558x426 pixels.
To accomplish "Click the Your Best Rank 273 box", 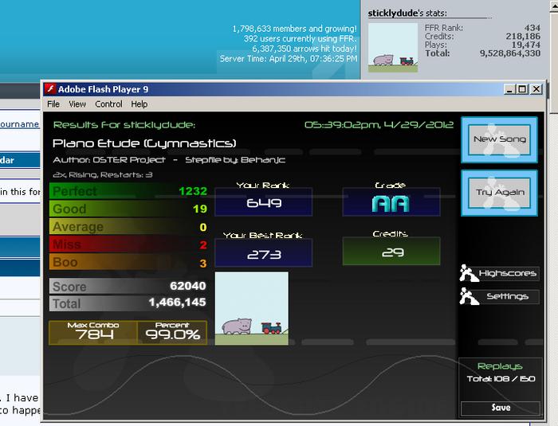I will [264, 253].
